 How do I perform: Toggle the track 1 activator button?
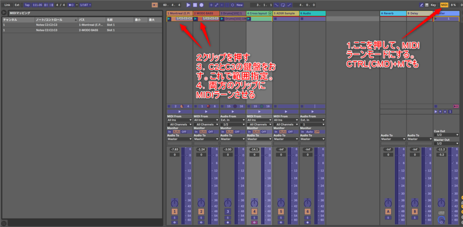[174, 212]
